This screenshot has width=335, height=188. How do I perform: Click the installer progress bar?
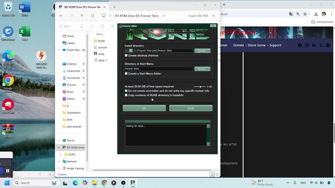[x=167, y=121]
